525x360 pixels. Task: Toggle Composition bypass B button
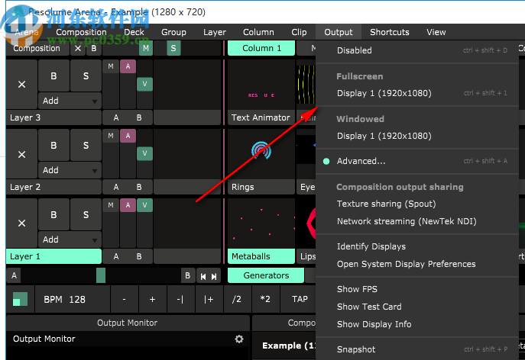pos(94,49)
